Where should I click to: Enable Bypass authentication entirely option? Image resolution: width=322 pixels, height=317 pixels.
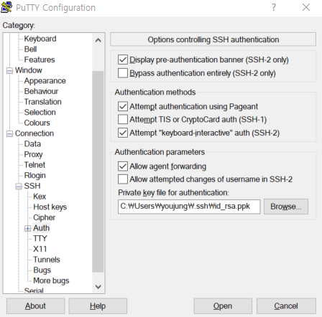[x=123, y=73]
